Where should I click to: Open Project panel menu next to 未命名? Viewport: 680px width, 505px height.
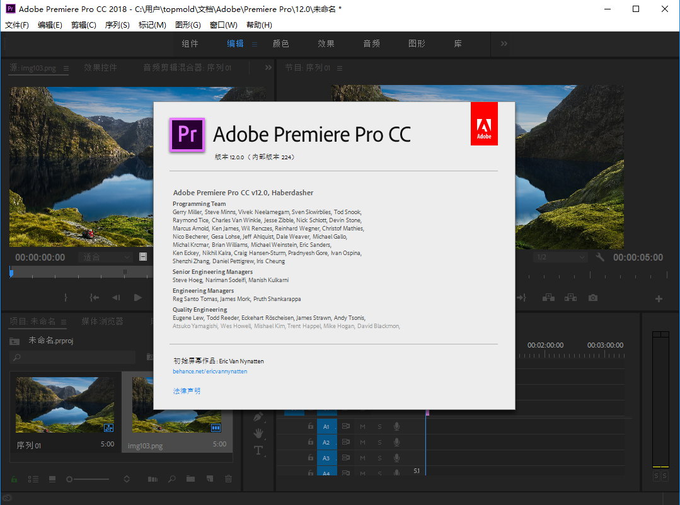(x=64, y=322)
